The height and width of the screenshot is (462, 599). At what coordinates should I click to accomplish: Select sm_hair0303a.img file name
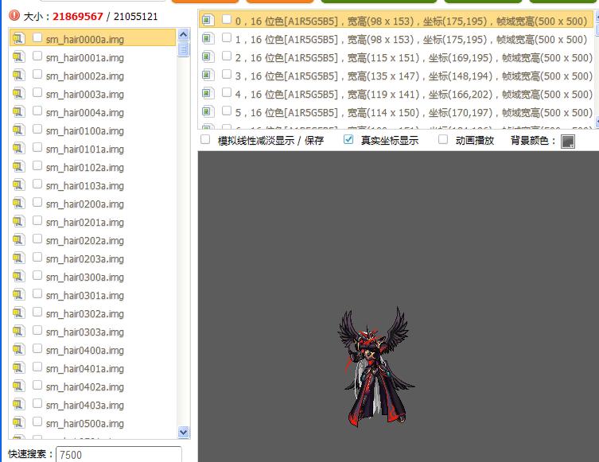point(85,332)
